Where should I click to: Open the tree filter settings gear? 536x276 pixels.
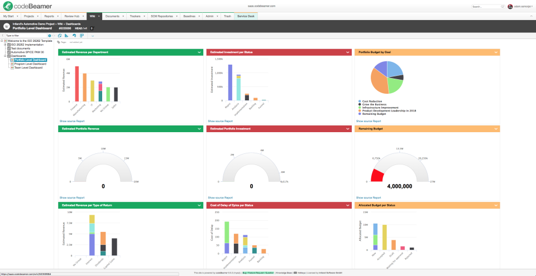tap(50, 36)
